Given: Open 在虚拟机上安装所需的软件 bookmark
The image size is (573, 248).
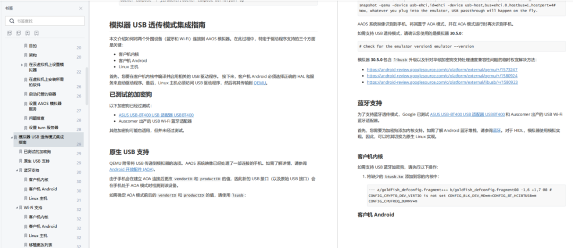Looking at the screenshot, I should pyautogui.click(x=46, y=82).
